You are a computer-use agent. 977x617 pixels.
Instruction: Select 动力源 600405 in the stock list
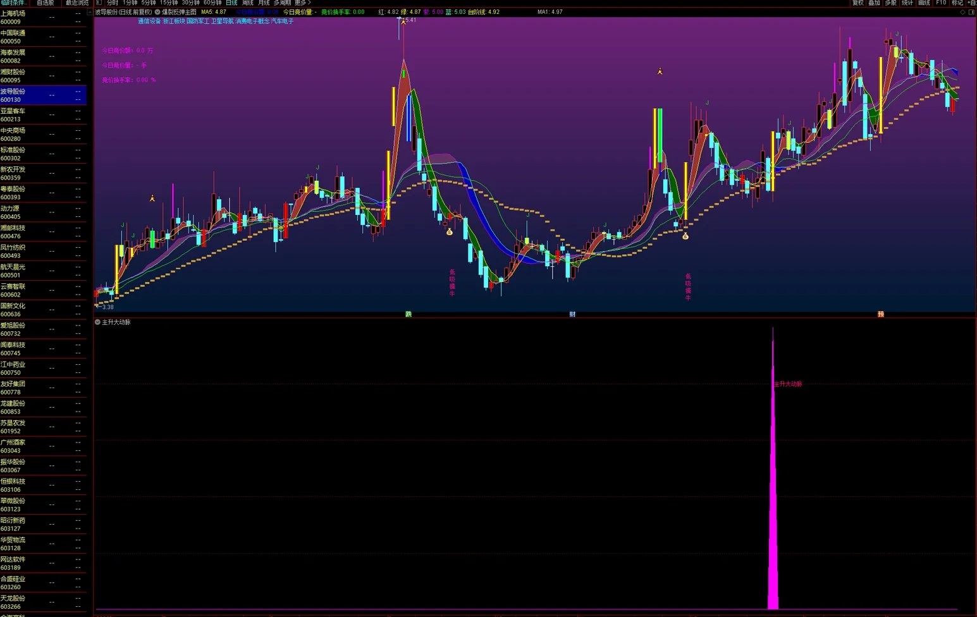point(43,212)
